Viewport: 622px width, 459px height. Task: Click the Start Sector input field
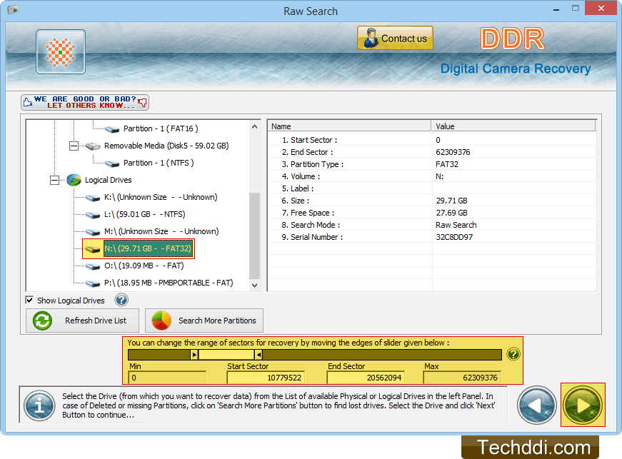coord(266,378)
